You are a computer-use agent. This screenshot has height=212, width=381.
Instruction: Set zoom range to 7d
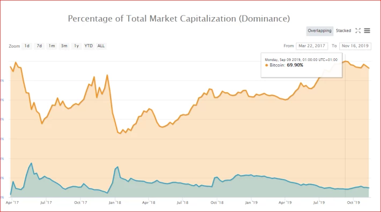pos(39,46)
